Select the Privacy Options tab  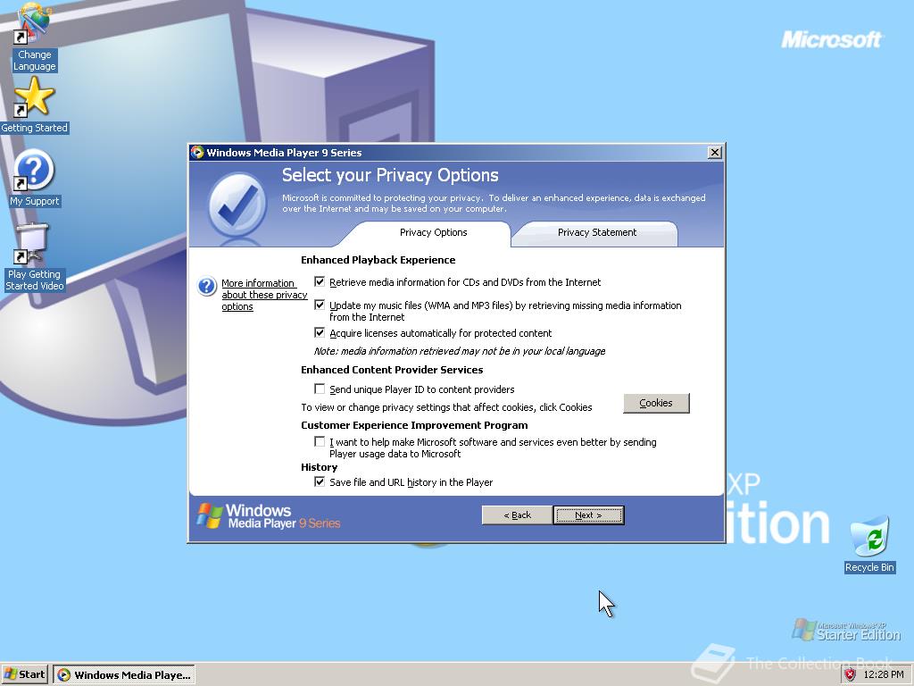point(433,232)
